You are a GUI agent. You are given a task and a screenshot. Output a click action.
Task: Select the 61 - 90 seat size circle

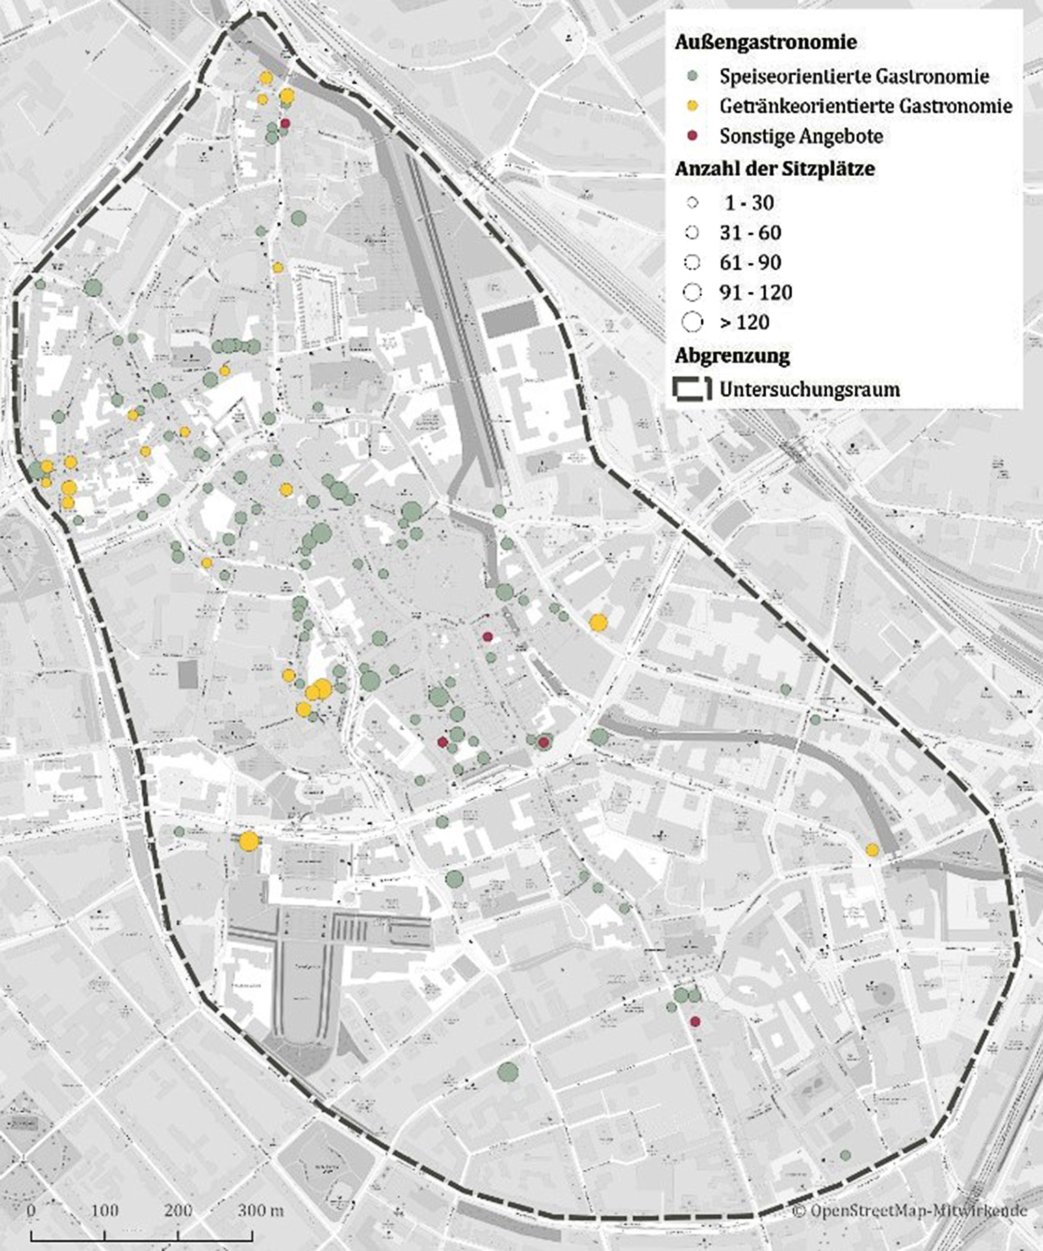point(693,263)
